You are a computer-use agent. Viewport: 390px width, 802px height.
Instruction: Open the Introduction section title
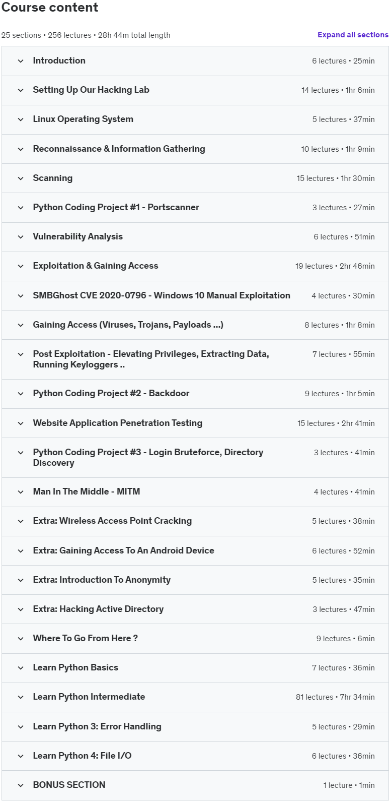(59, 60)
